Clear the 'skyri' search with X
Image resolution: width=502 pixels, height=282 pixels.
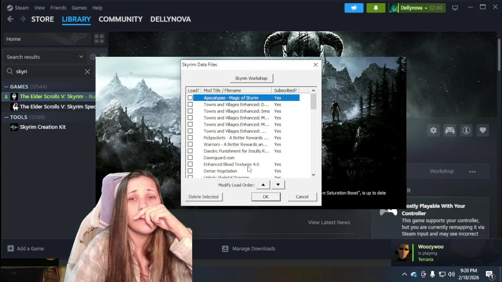pyautogui.click(x=87, y=71)
